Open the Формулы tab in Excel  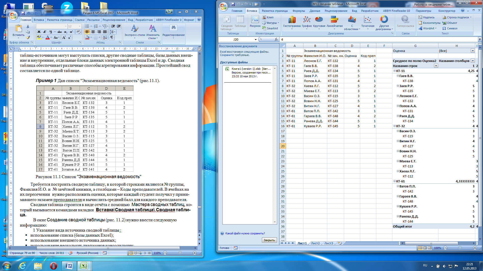(x=299, y=11)
